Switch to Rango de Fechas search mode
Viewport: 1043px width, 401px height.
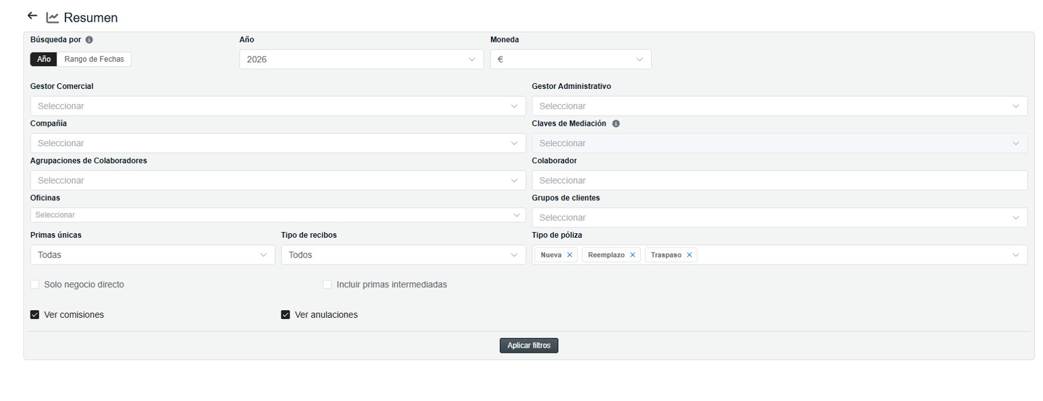click(94, 59)
